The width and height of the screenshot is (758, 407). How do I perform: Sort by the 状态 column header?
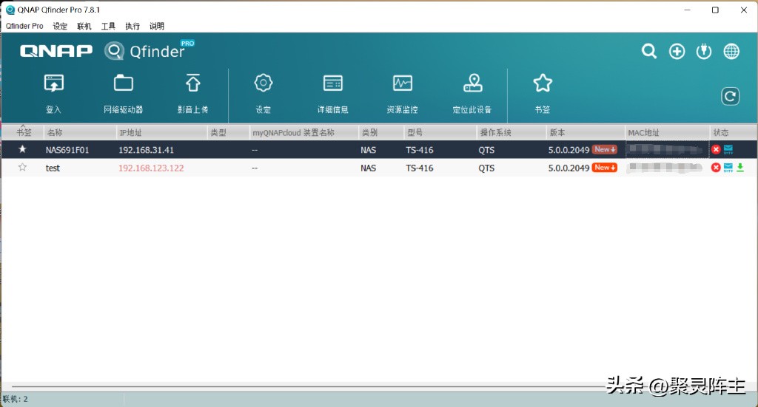734,132
